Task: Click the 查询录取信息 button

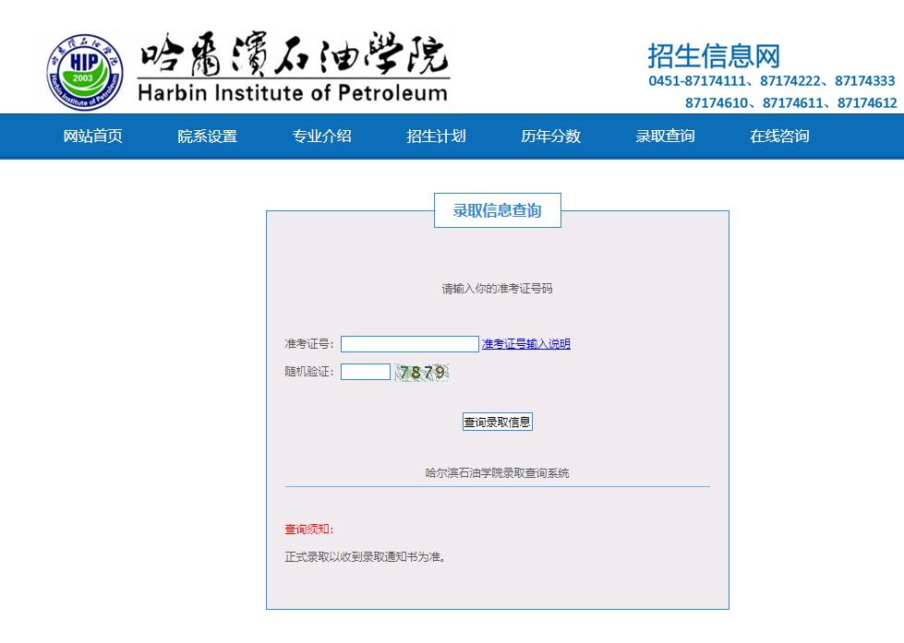Action: [x=497, y=422]
